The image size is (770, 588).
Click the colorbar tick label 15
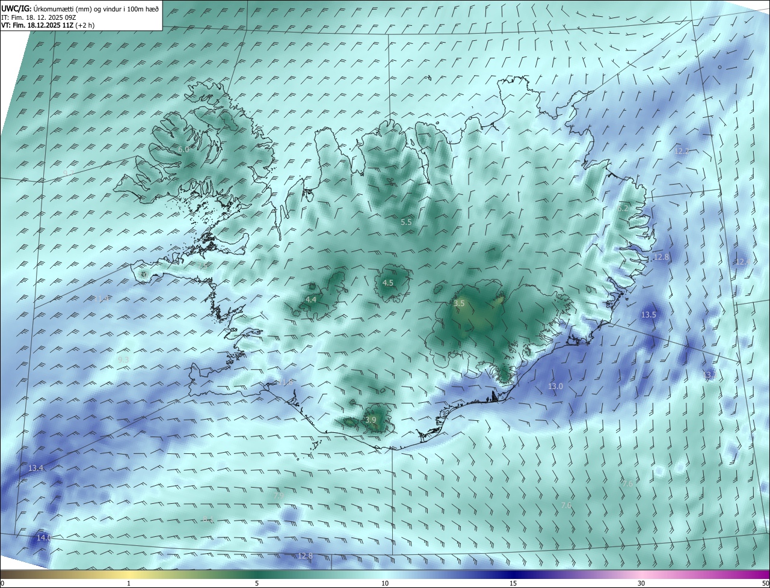coord(513,583)
